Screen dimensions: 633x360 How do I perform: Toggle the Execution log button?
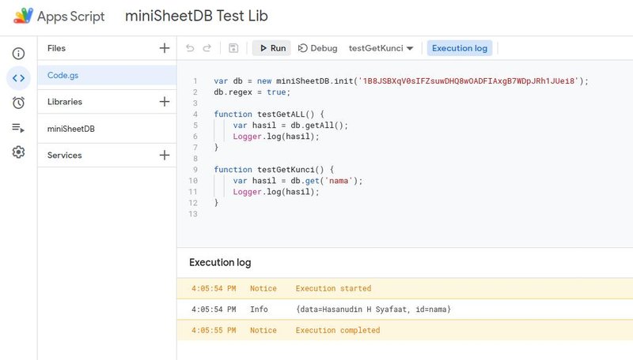coord(460,48)
